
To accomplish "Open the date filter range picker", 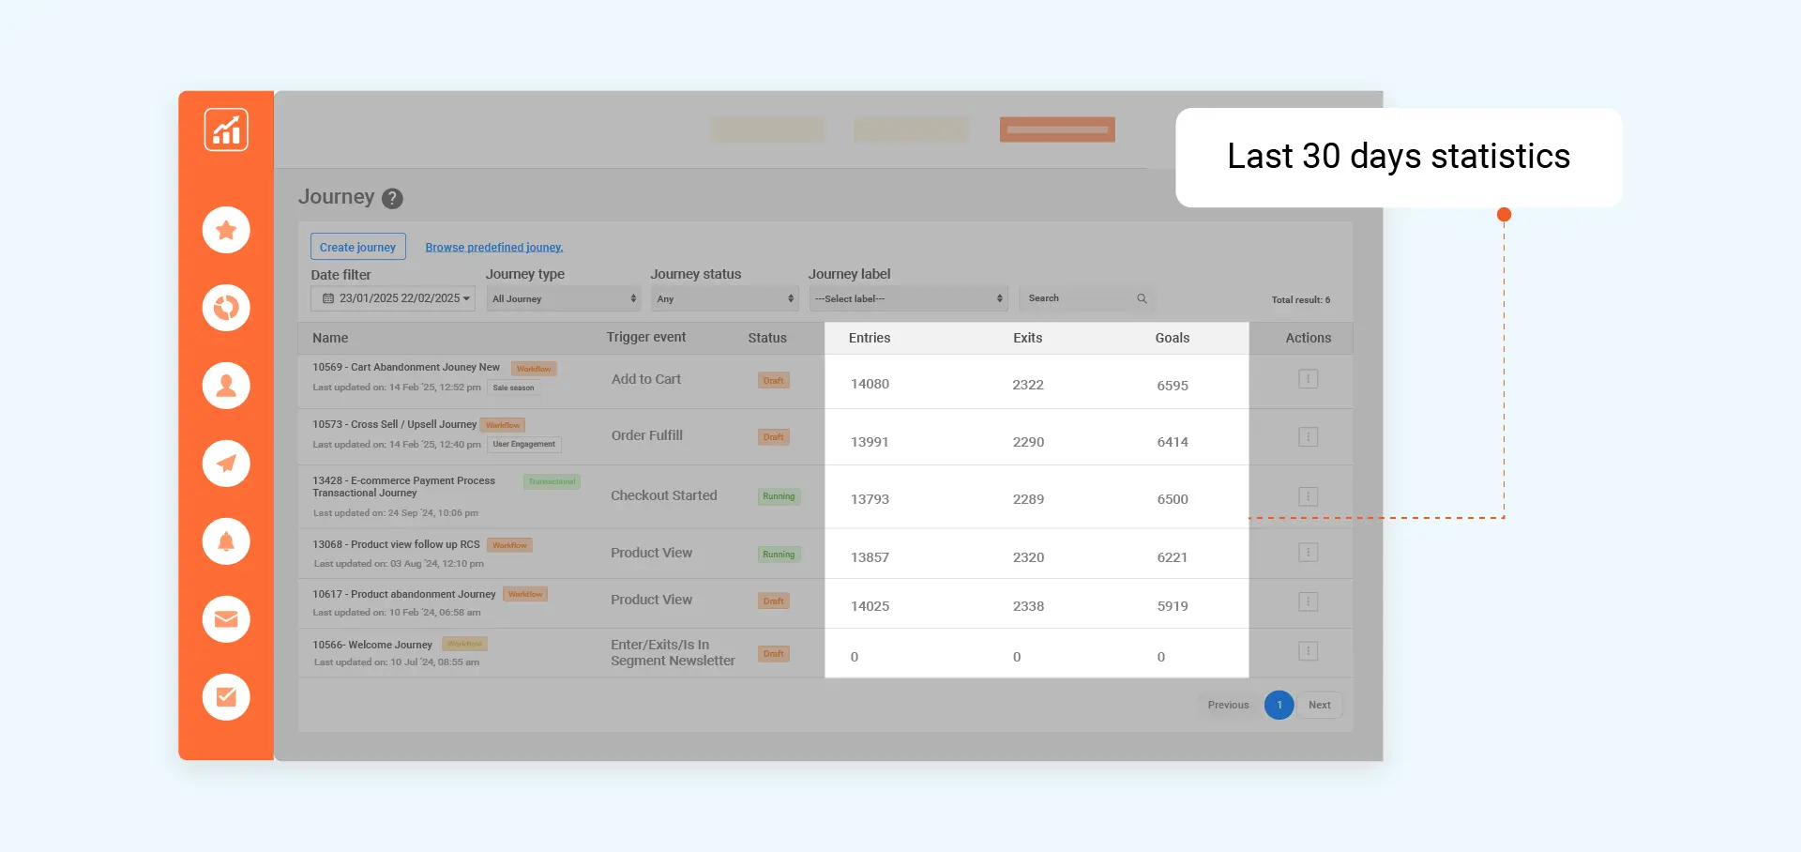I will pyautogui.click(x=393, y=298).
